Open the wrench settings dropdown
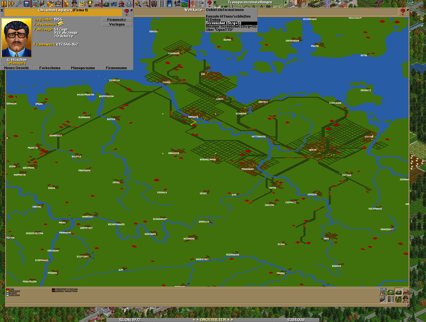Screen dimensions: 426x322 coord(19,4)
